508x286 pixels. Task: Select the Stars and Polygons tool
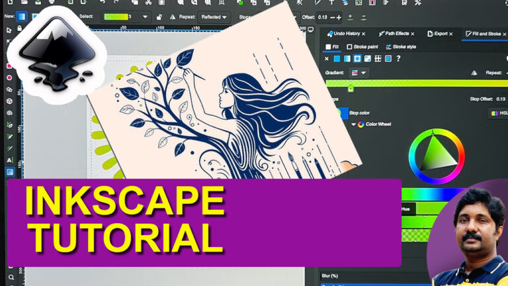pos(9,89)
